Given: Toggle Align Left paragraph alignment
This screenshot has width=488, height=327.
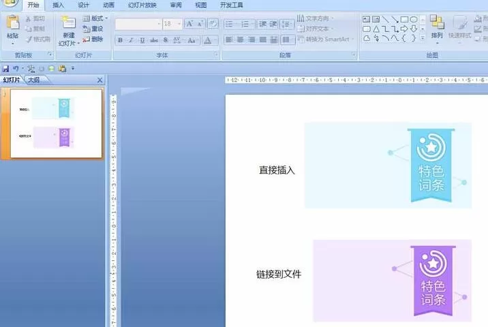Looking at the screenshot, I should 229,40.
